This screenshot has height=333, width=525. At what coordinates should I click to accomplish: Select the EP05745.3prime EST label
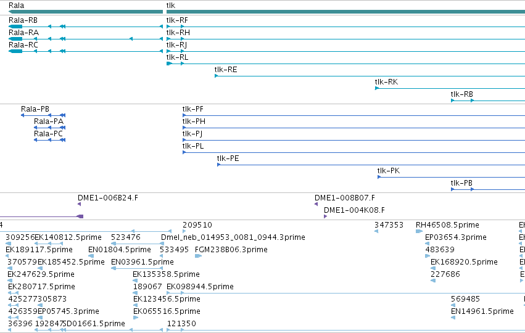tap(68, 312)
